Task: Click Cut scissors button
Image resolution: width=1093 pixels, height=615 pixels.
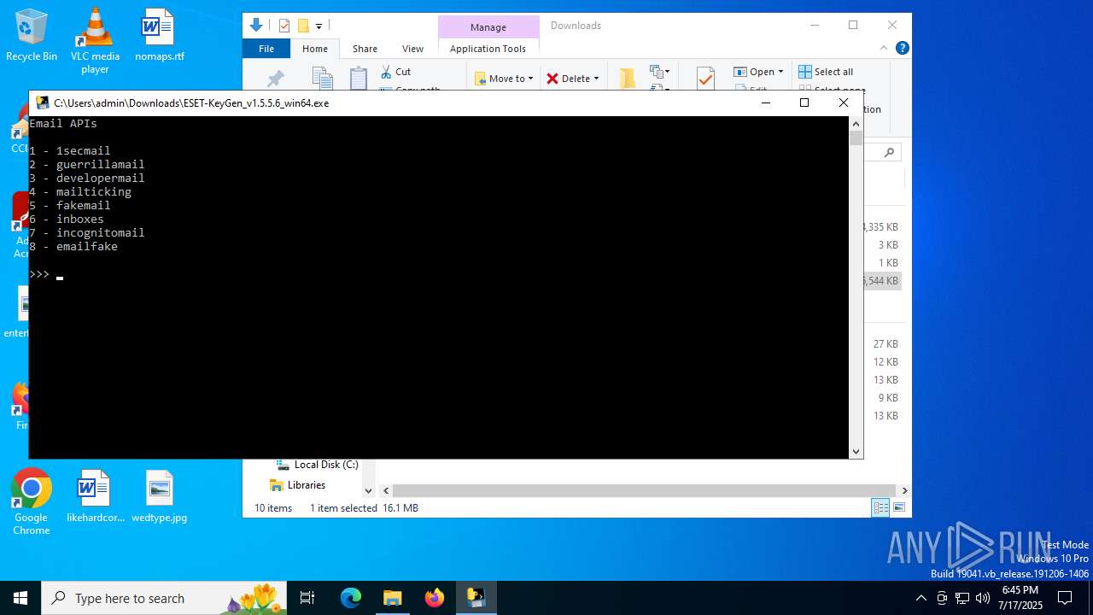Action: [395, 72]
